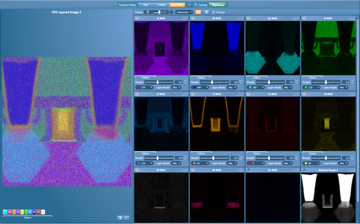Open the Interactive mode dropdown
Image resolution: width=360 pixels, height=224 pixels.
[184, 12]
